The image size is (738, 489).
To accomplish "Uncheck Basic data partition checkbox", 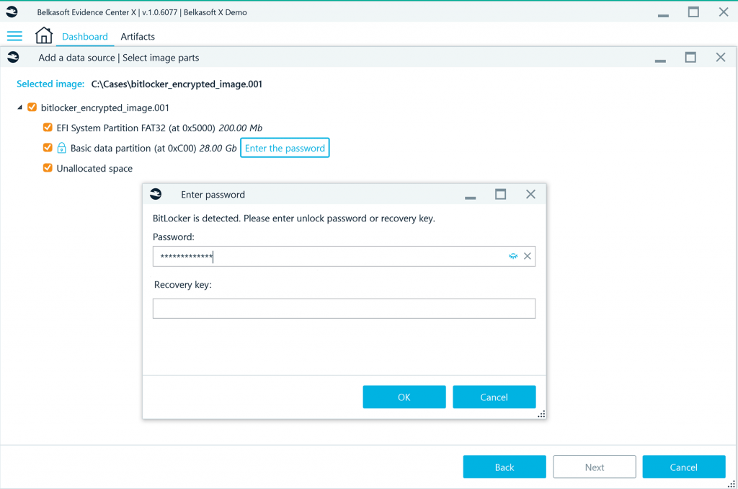I will 48,148.
